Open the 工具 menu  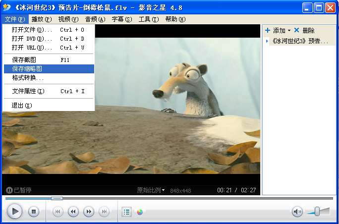pyautogui.click(x=148, y=19)
